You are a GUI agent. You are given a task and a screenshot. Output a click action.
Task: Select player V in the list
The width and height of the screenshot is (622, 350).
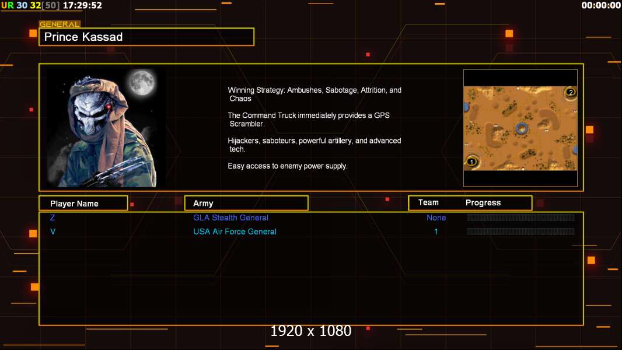tap(53, 232)
